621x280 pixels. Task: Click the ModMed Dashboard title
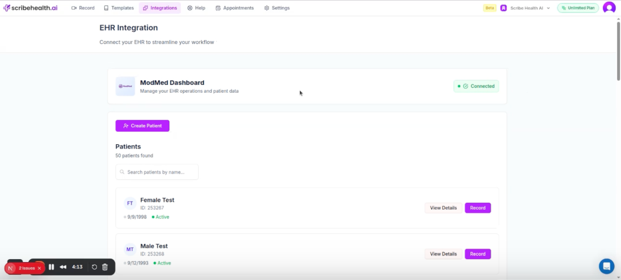[172, 83]
